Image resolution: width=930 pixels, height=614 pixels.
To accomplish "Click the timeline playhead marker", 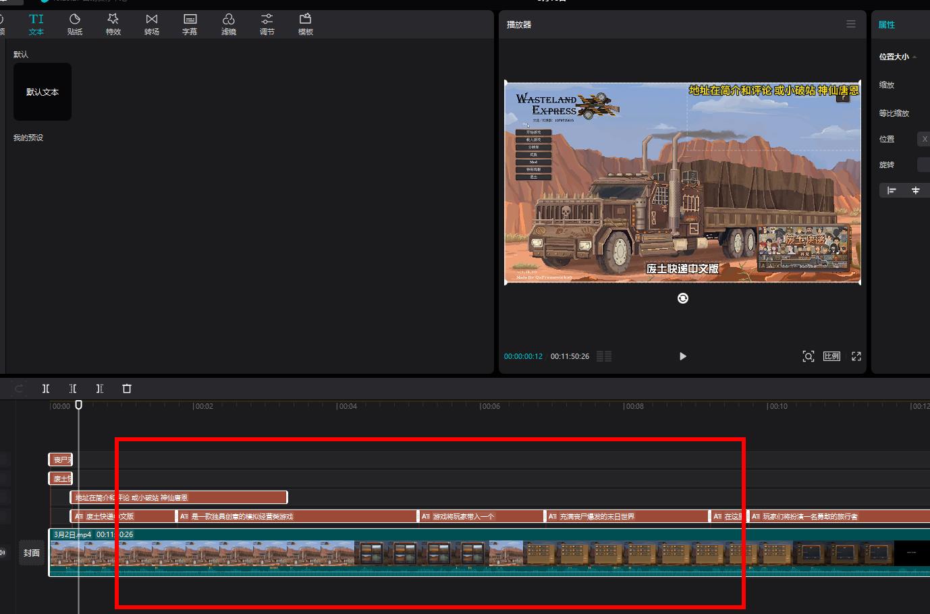I will [x=79, y=405].
